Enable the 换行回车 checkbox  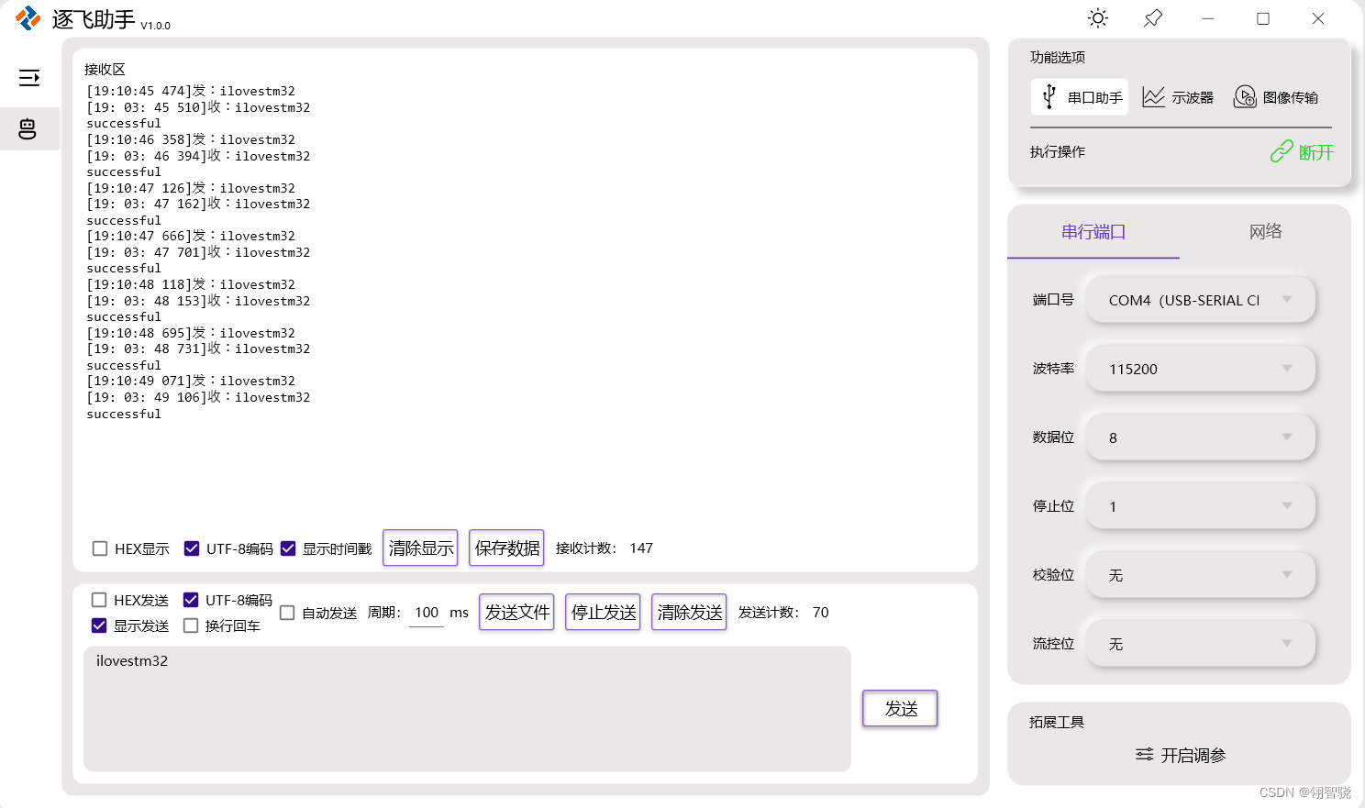pos(191,625)
